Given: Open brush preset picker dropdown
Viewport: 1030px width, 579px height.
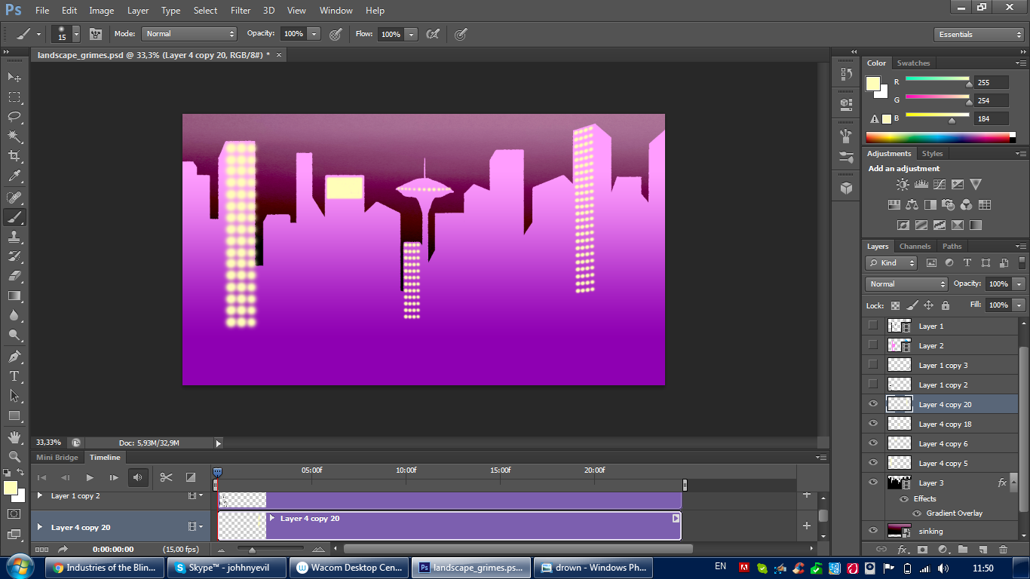Looking at the screenshot, I should pyautogui.click(x=76, y=34).
